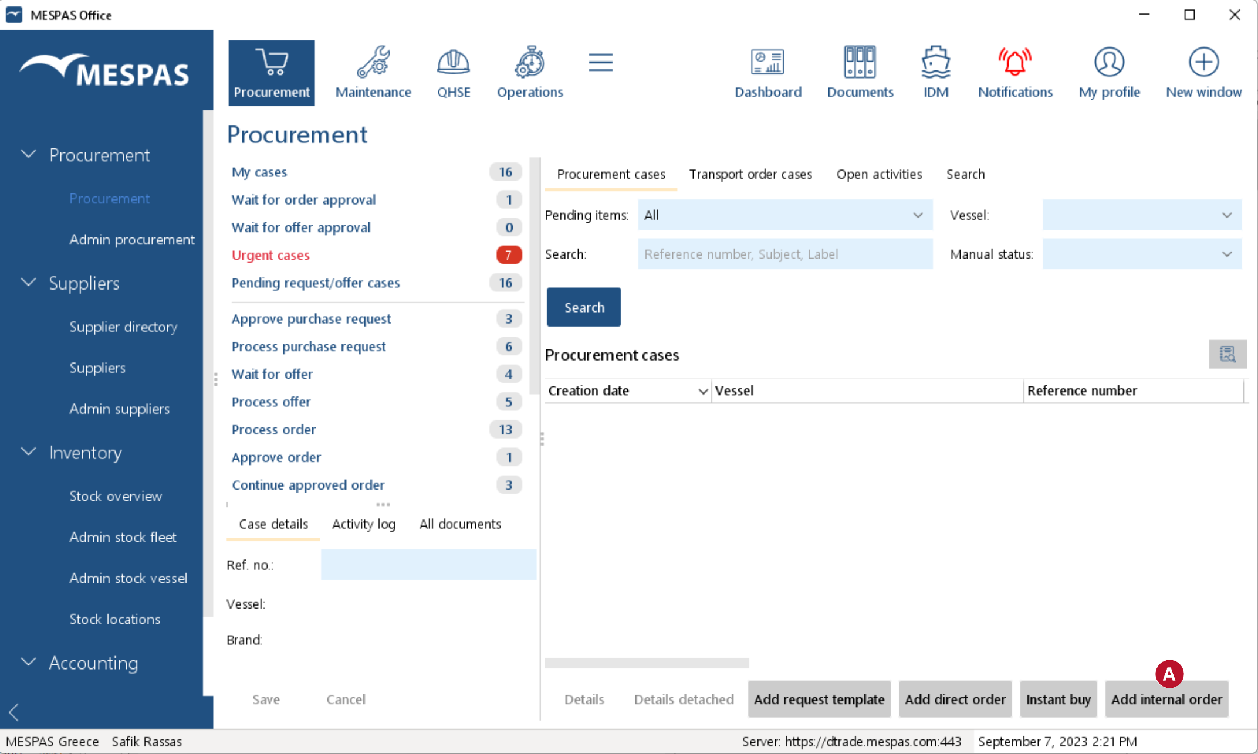The width and height of the screenshot is (1258, 754).
Task: Select Process purchase request filter
Action: click(376, 346)
